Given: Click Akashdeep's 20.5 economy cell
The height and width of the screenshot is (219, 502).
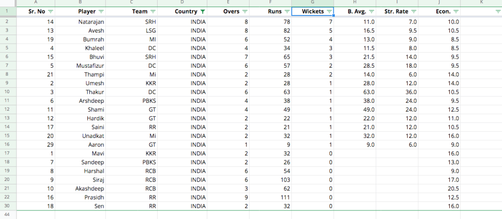Looking at the screenshot, I should click(439, 188).
